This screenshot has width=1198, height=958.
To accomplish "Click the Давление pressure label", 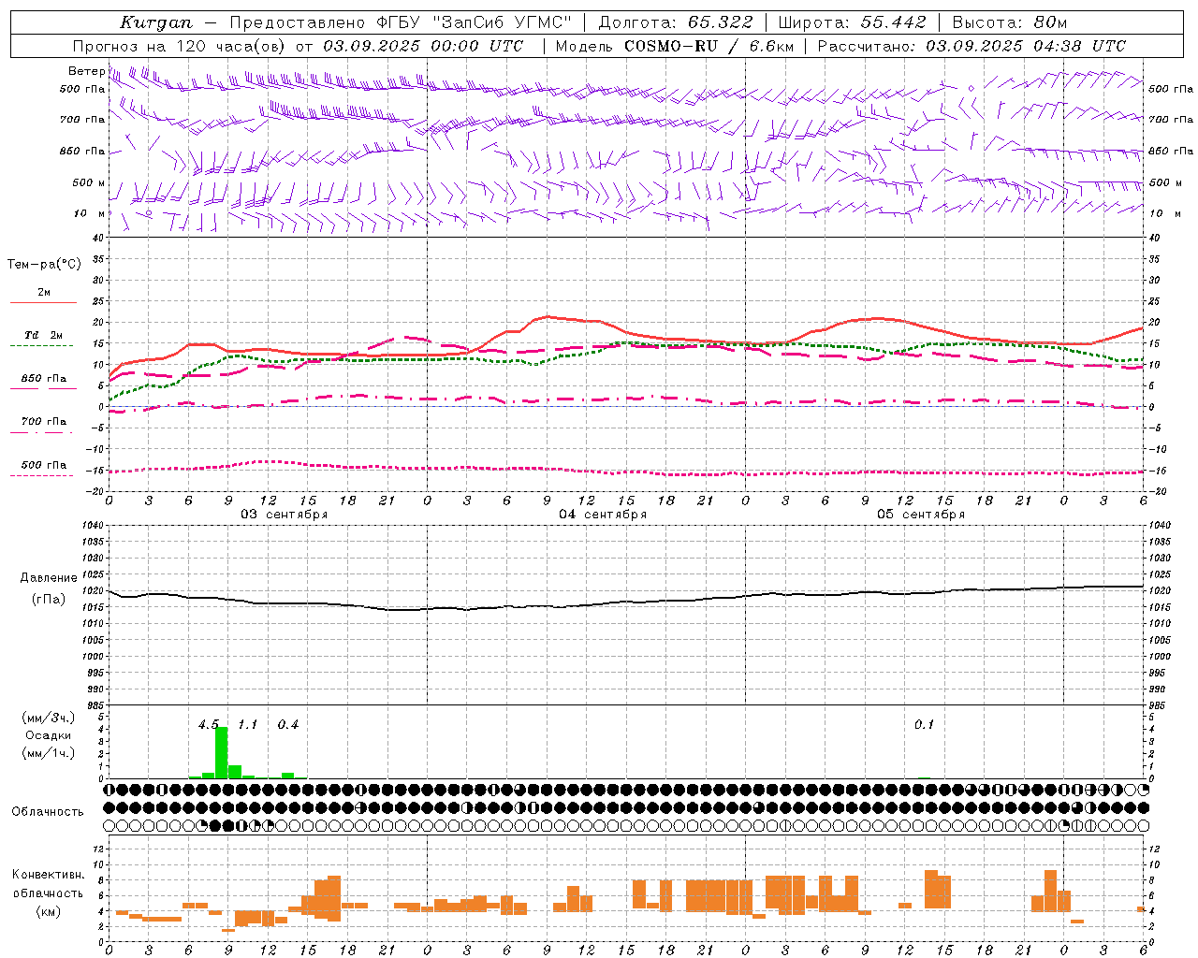I will (49, 578).
